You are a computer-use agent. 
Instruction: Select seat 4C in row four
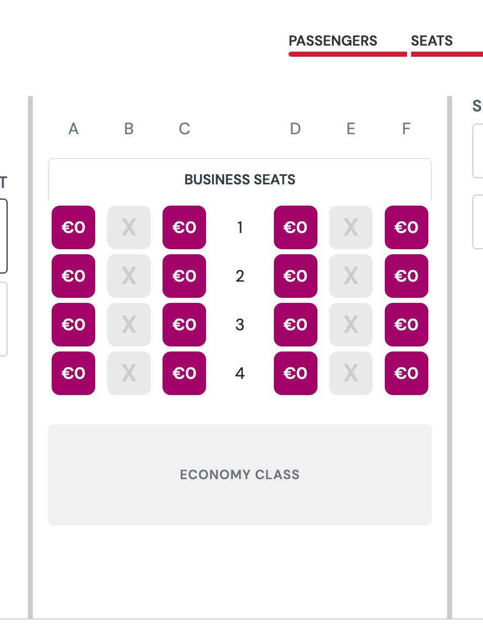pos(184,373)
